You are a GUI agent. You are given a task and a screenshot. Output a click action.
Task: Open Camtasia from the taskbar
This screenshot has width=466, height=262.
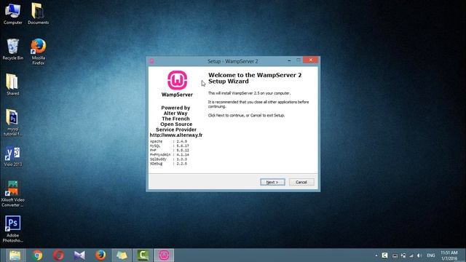143,255
